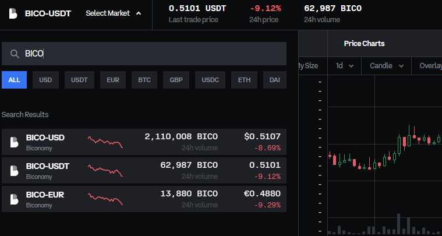The height and width of the screenshot is (236, 442).
Task: Click the €0.4880 price value
Action: [x=263, y=193]
